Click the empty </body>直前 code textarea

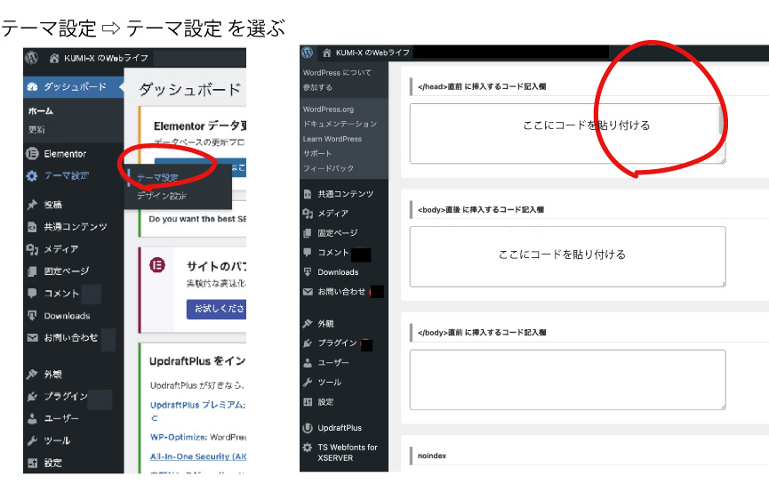point(567,380)
